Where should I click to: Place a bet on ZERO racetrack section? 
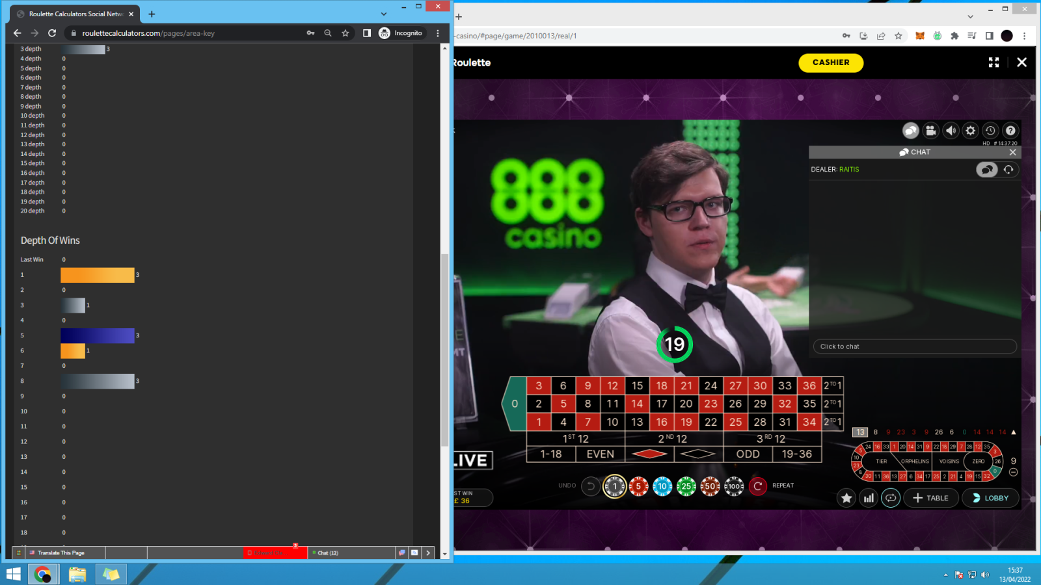(978, 461)
